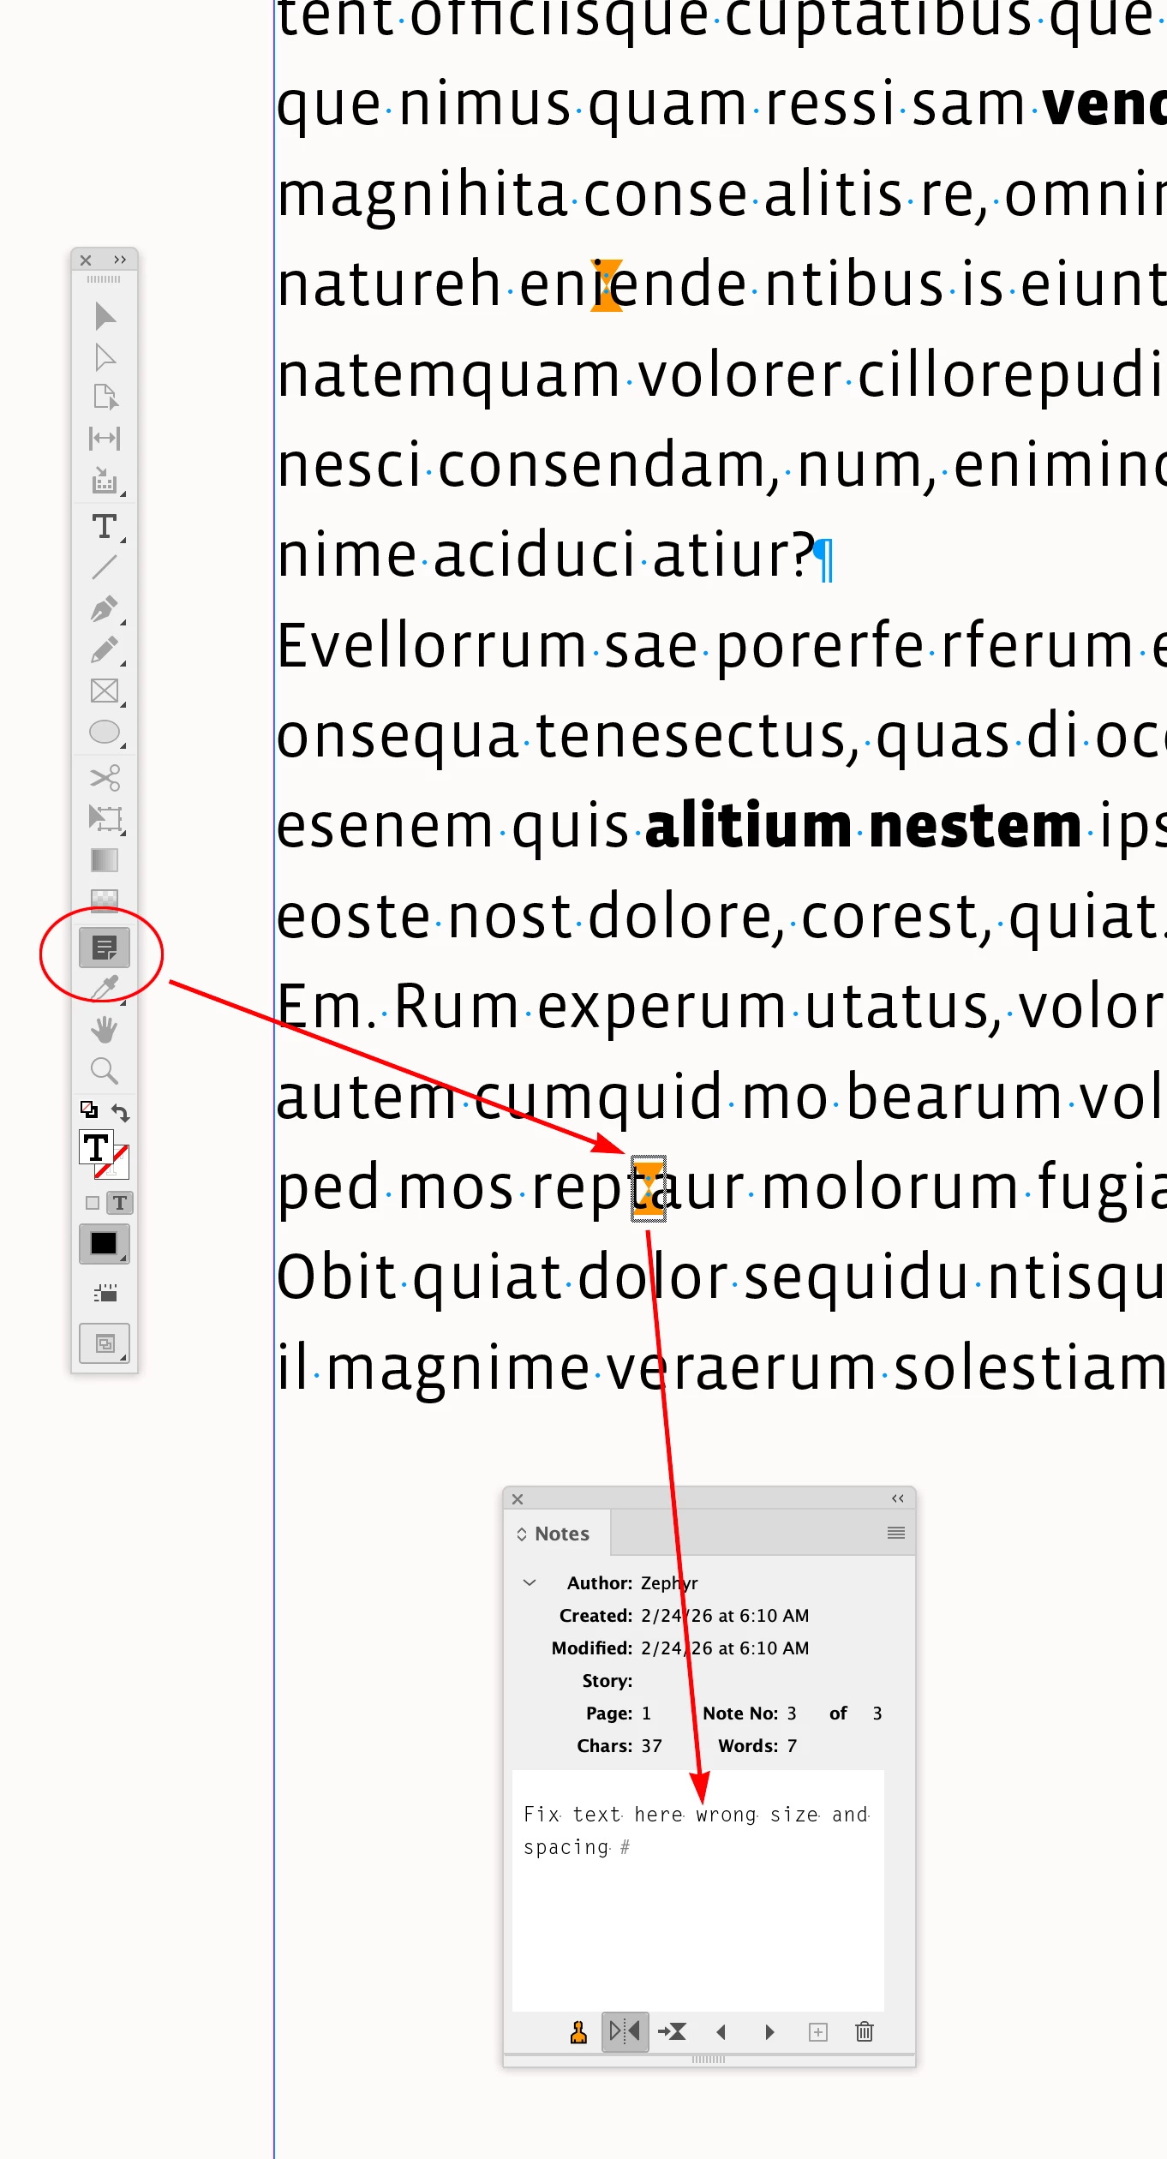Pick the Gap tool
Screen dimensions: 1167x2159
click(x=105, y=439)
